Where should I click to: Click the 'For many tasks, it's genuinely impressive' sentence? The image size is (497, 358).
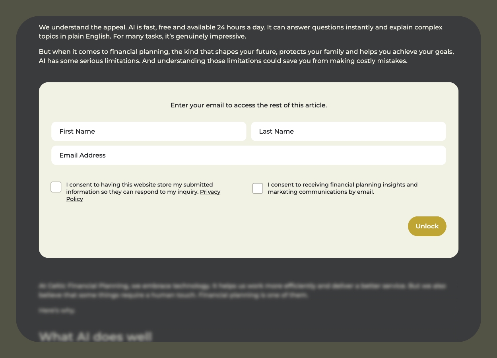click(180, 37)
